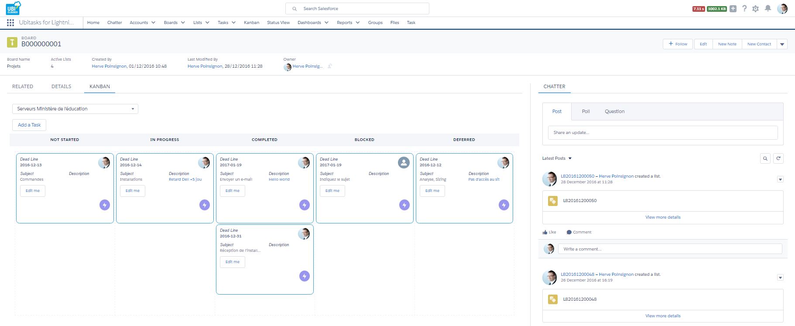
Task: Refresh the Chatter feed
Action: [778, 158]
